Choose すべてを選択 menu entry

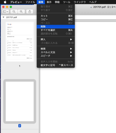coord(56,30)
